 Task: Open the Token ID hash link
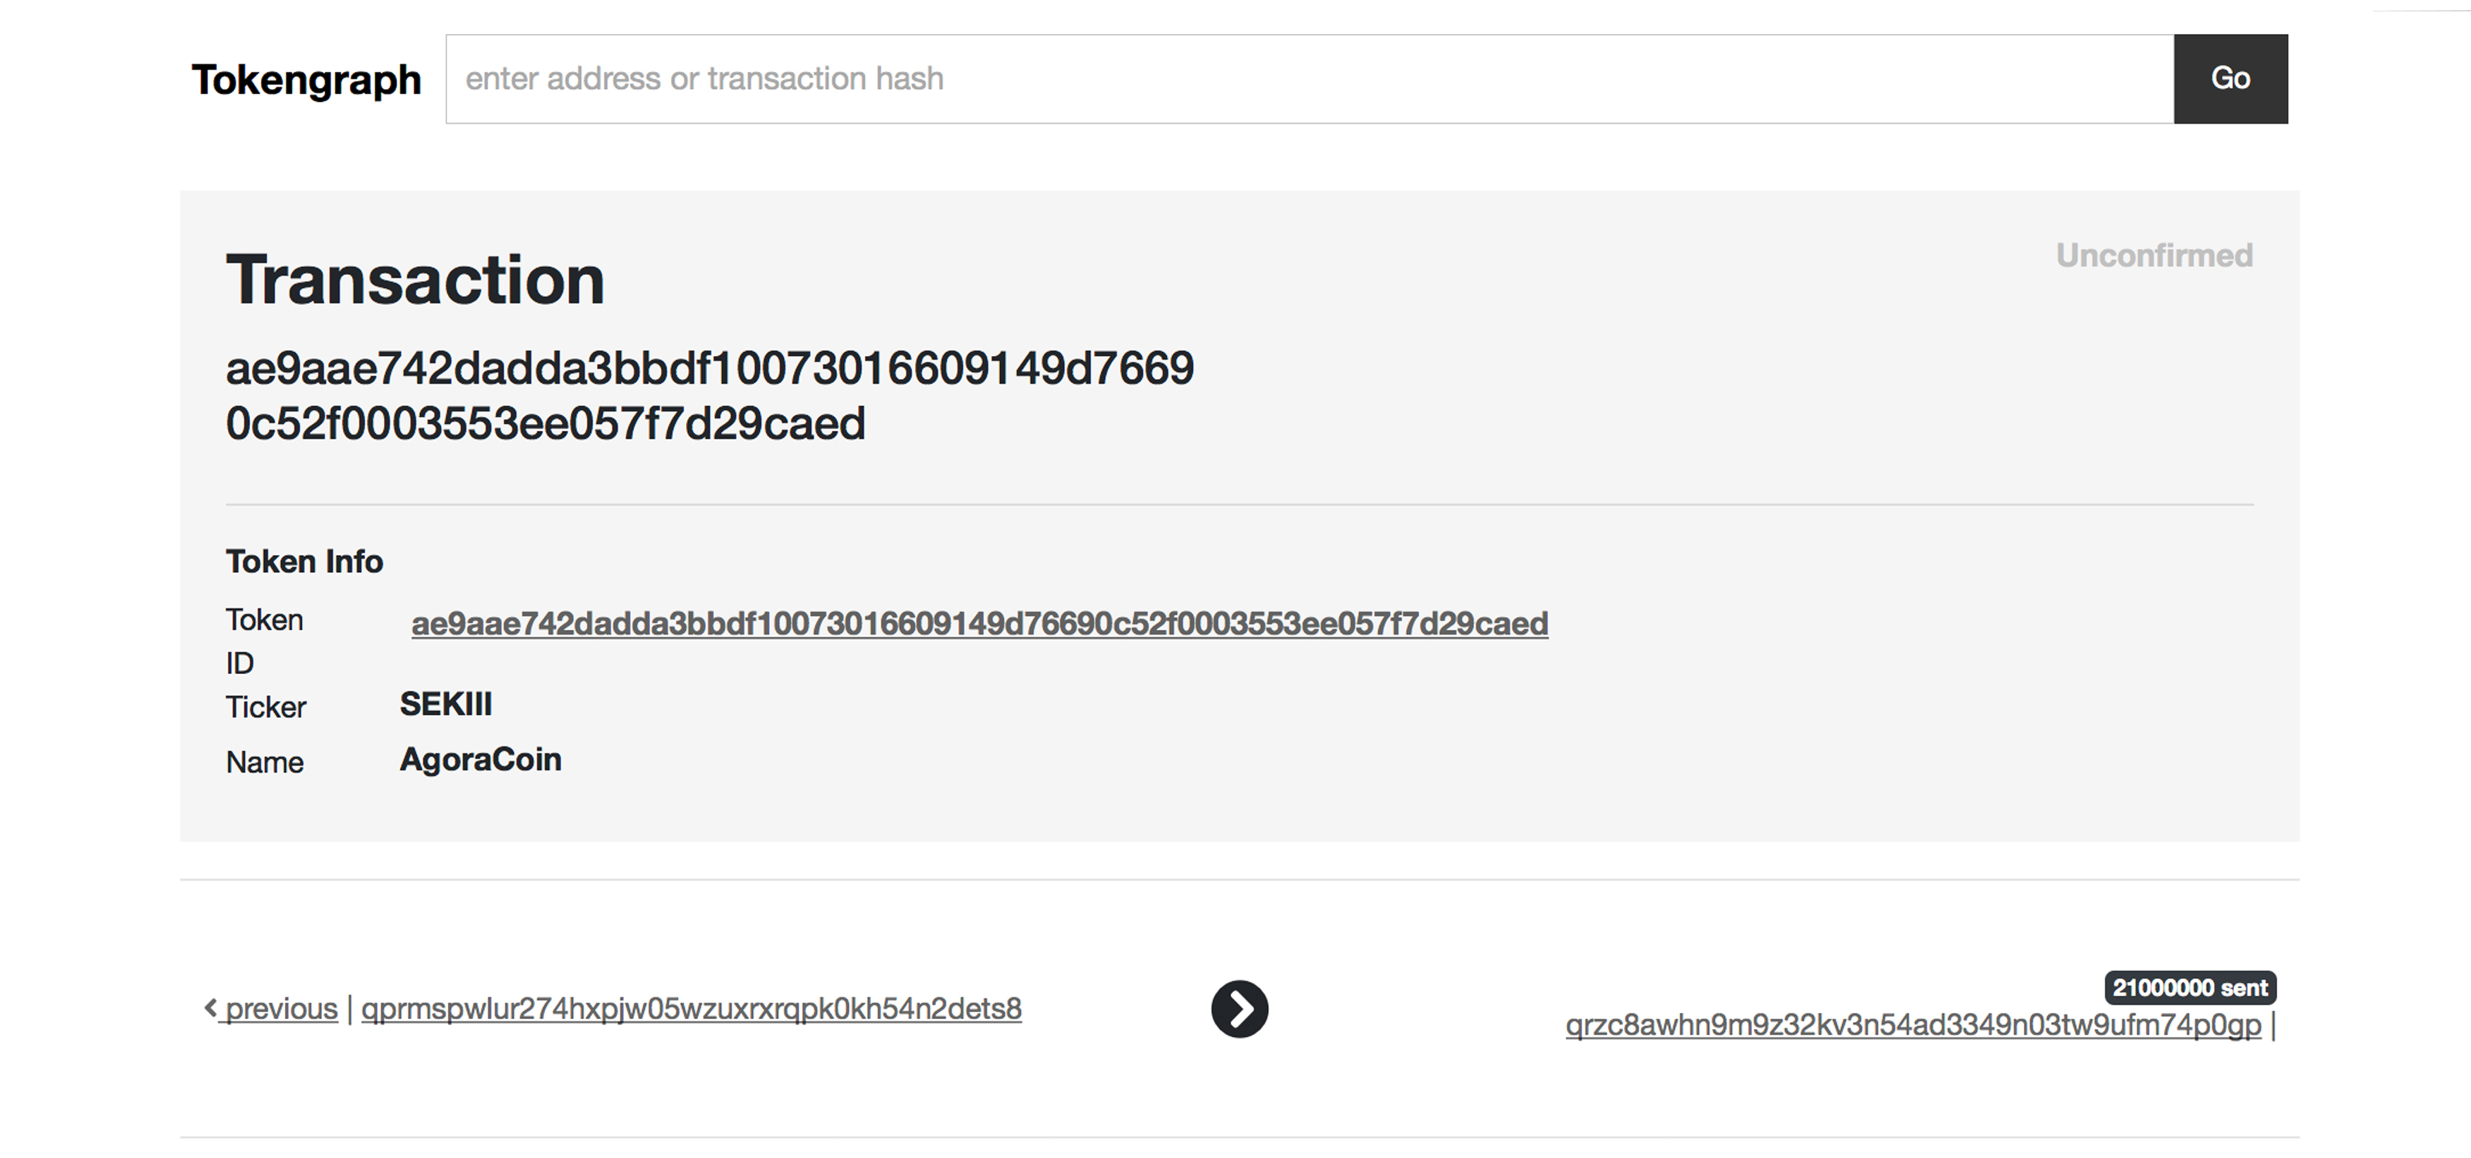pos(979,623)
